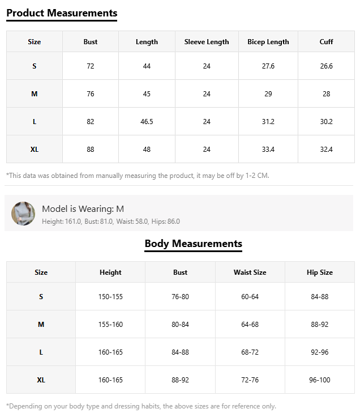
Task: Select the Hip Size column header
Action: (320, 273)
